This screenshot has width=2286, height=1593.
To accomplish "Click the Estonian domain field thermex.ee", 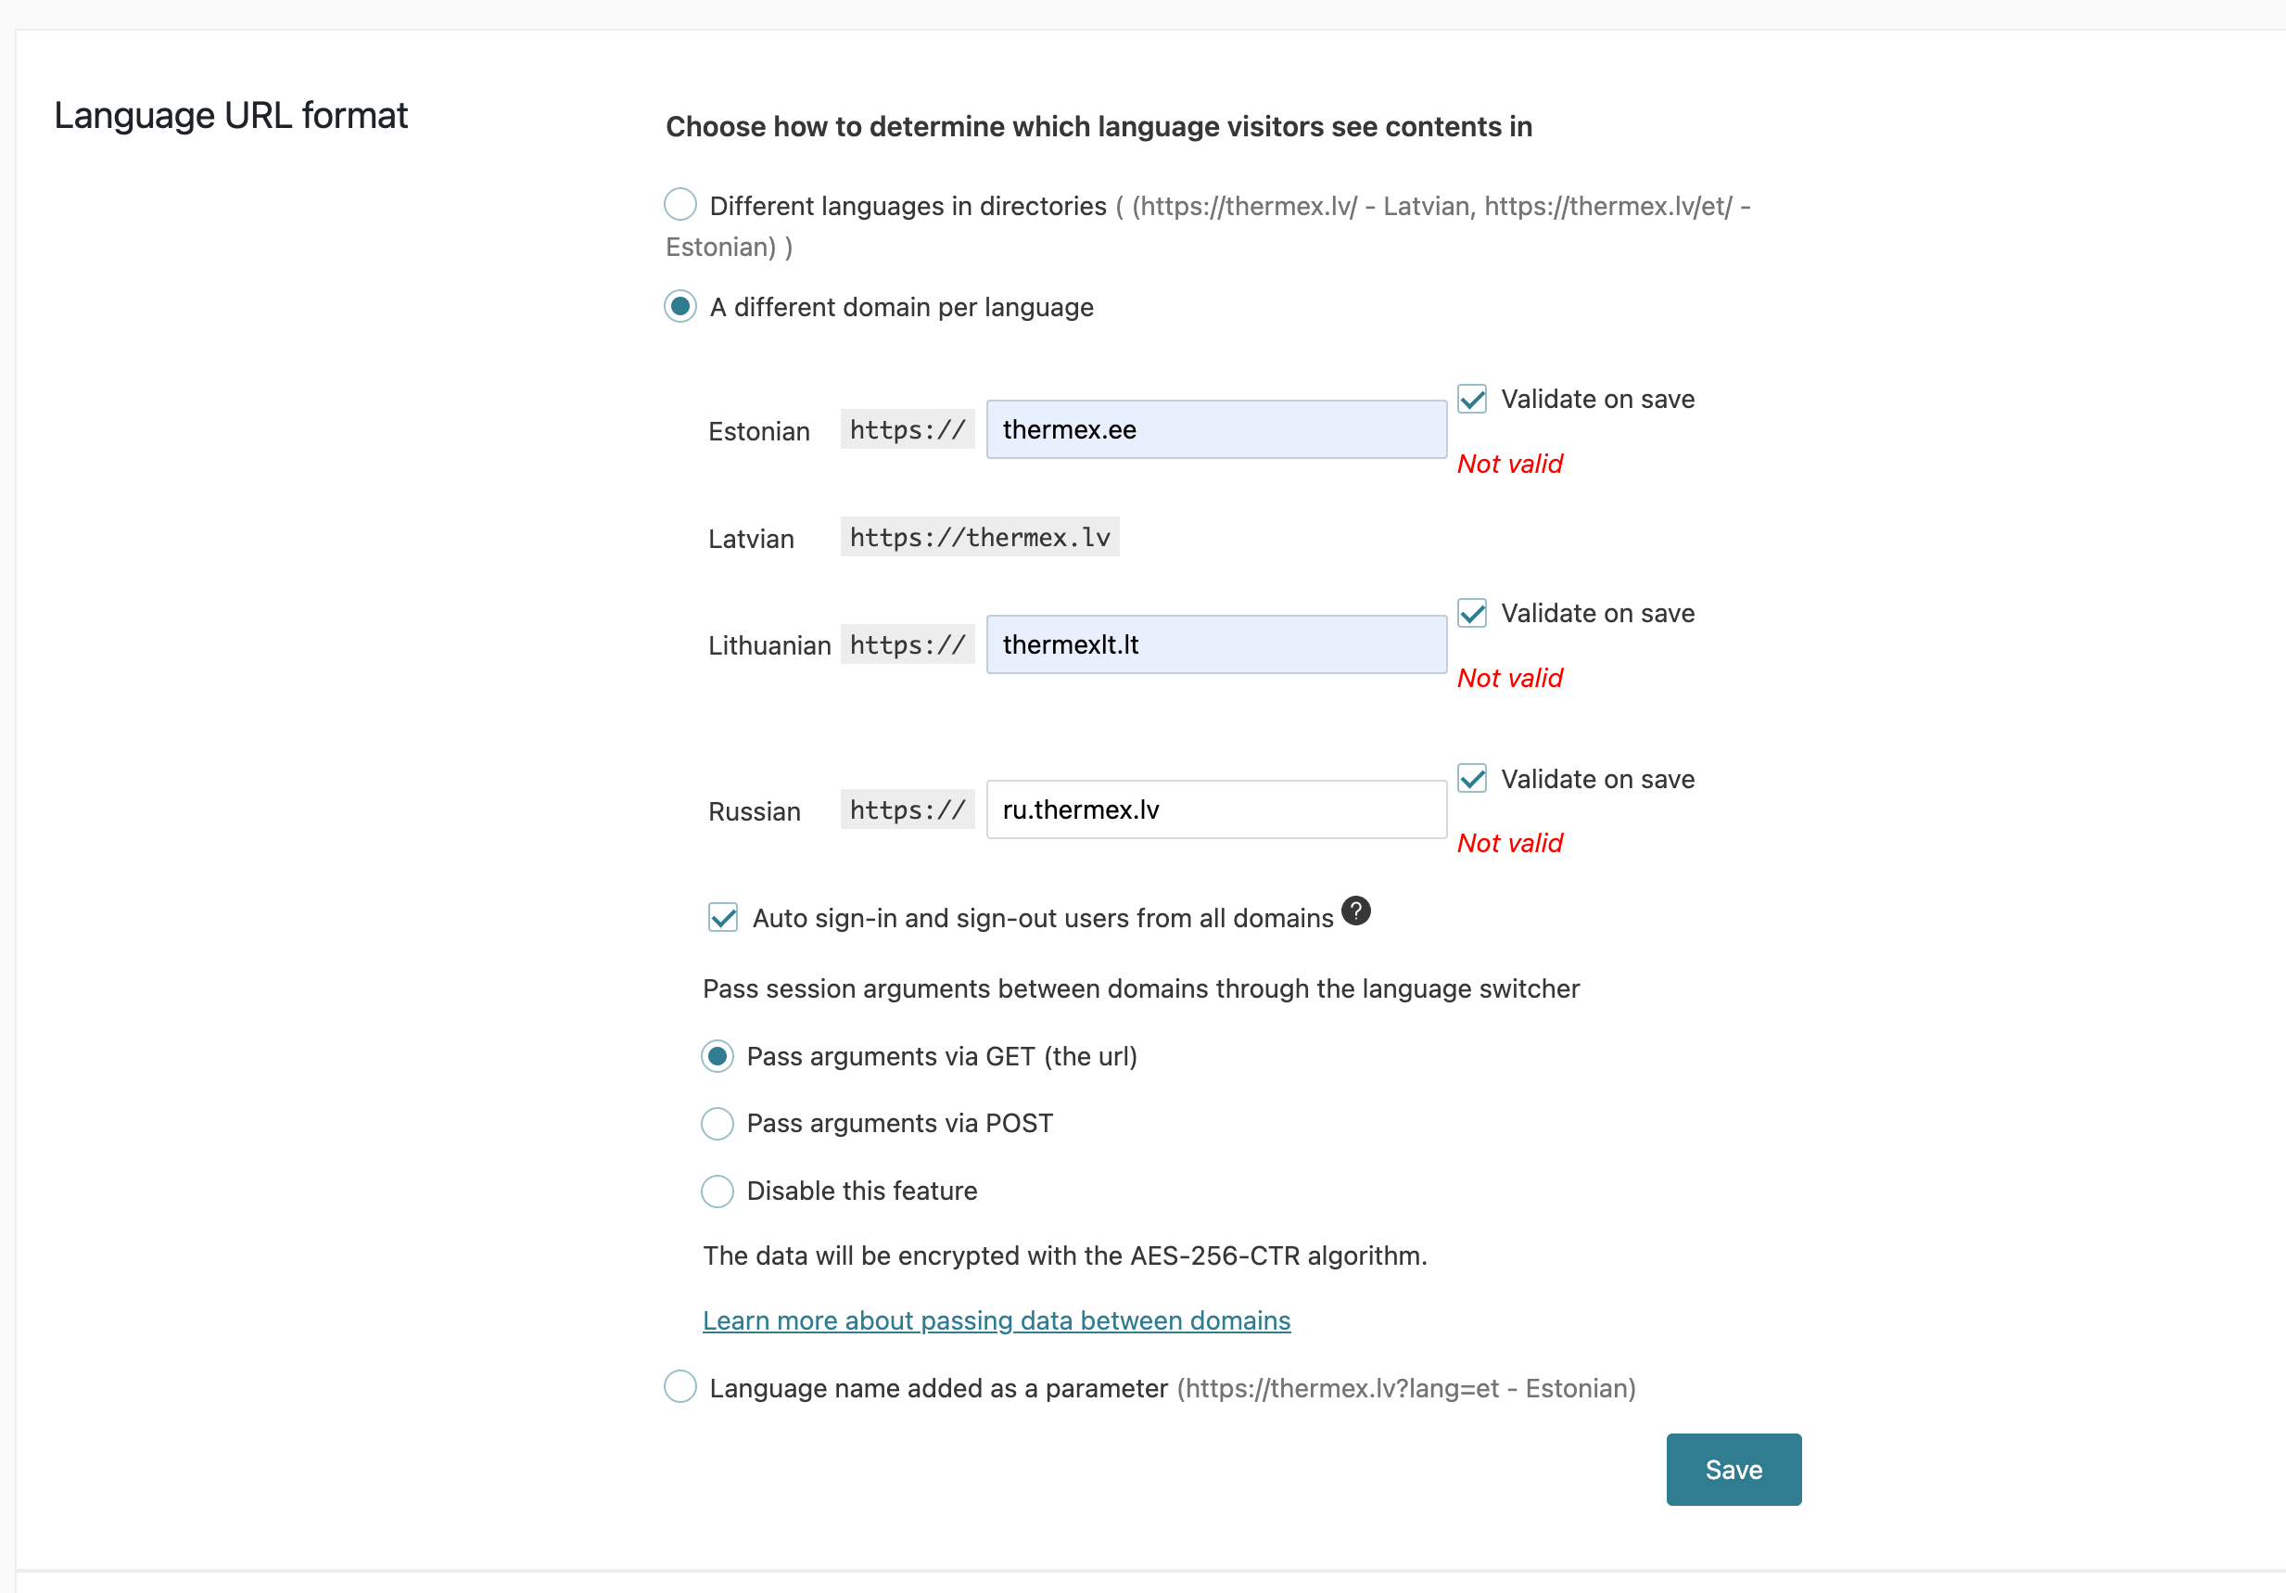I will [1215, 429].
